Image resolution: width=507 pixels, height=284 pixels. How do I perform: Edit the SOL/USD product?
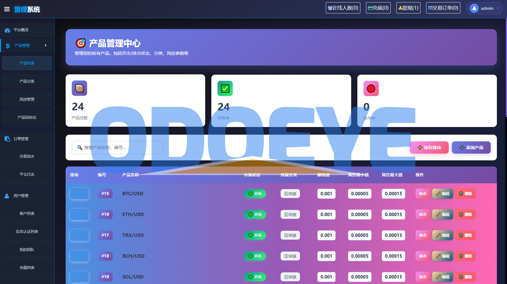pyautogui.click(x=443, y=277)
